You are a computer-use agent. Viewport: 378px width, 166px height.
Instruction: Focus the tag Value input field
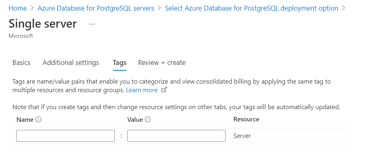pyautogui.click(x=176, y=136)
